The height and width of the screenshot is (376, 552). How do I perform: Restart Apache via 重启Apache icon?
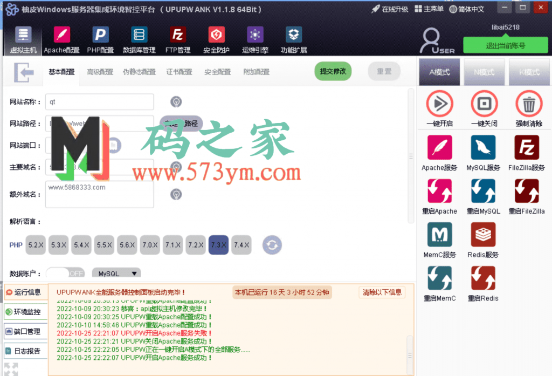439,191
